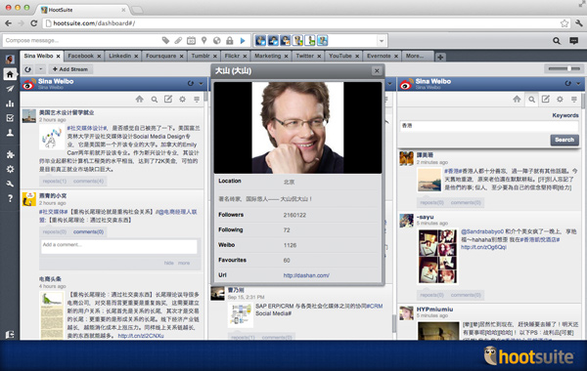Image resolution: width=587 pixels, height=371 pixels.
Task: Open the Tools wrench in sidebar
Action: pos(10,184)
